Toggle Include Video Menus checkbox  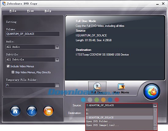[8, 66]
